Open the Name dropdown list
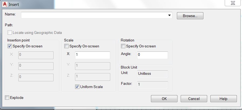 tap(169, 15)
